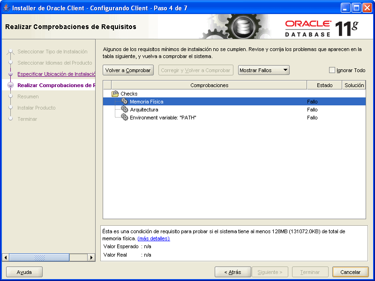Click the Java icon in the title bar
This screenshot has width=375, height=281.
(7, 8)
